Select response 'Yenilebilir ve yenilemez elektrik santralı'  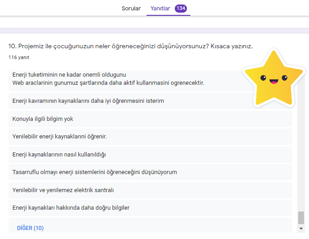click(150, 190)
